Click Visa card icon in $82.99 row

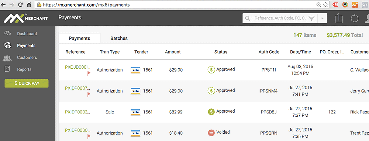coord(135,112)
